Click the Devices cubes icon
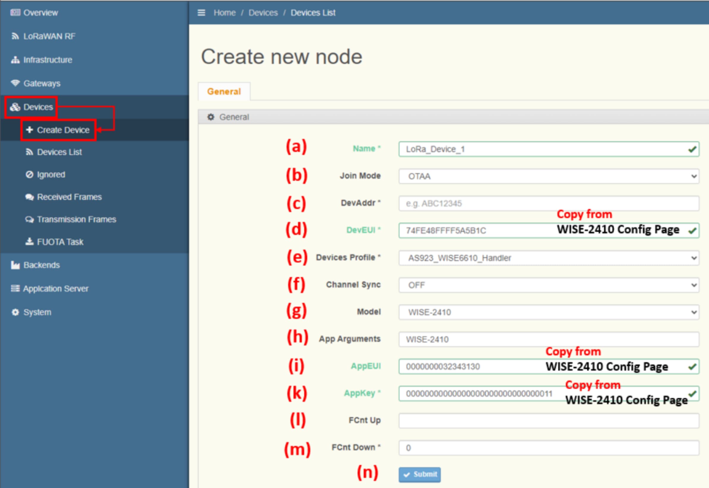The height and width of the screenshot is (488, 709). coord(15,107)
